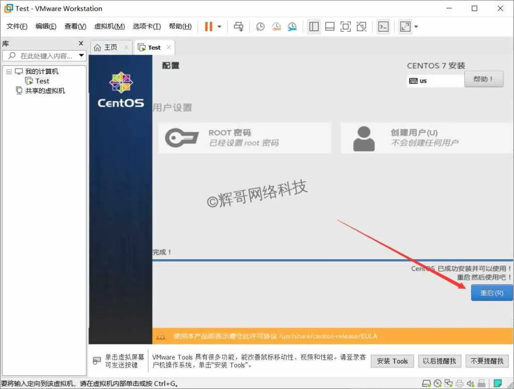Image resolution: width=514 pixels, height=389 pixels.
Task: Open the snapshot manager icon
Action: coord(292,27)
